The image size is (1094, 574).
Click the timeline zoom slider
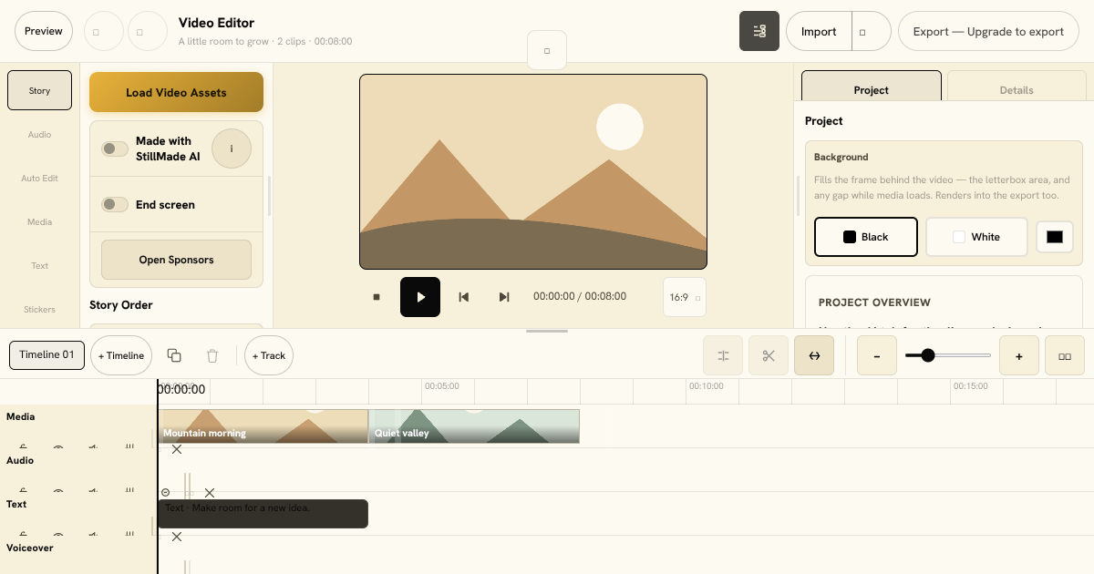tap(948, 355)
